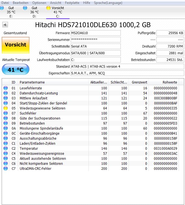The width and height of the screenshot is (185, 205).
Task: Click the Rohwerte column header
Action: (x=164, y=82)
